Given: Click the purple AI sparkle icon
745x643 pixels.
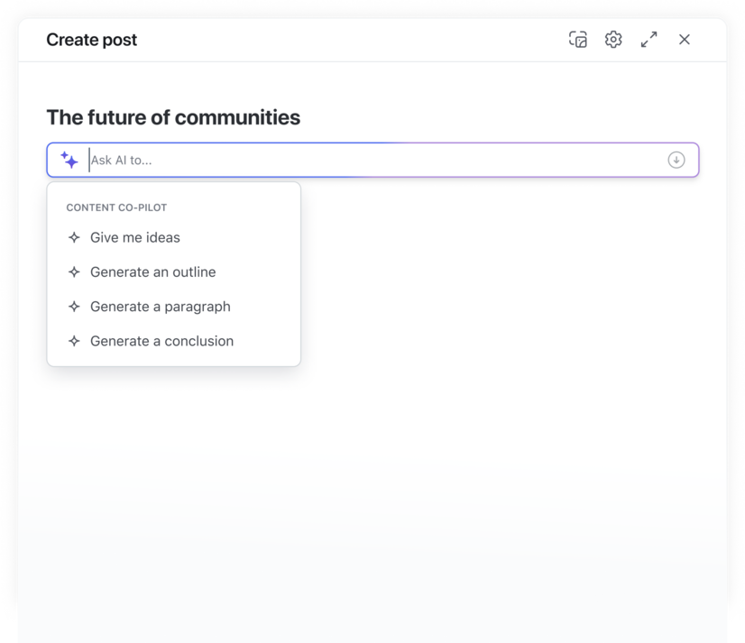Looking at the screenshot, I should point(69,160).
